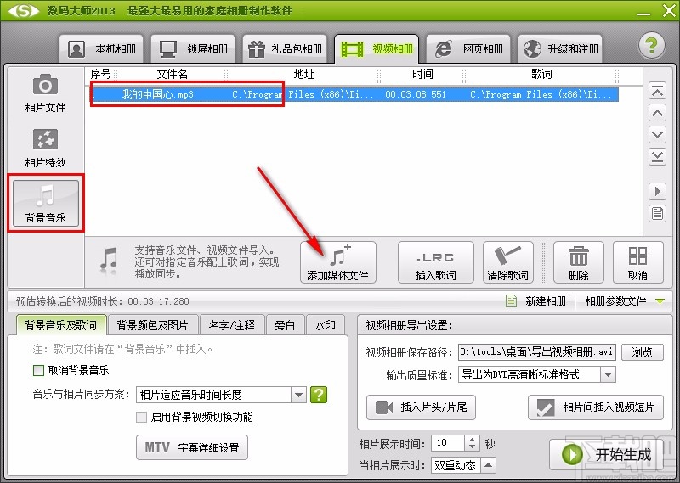Toggle 相片间插入视频短片 check button
Viewport: 680px width, 483px height.
tap(596, 407)
